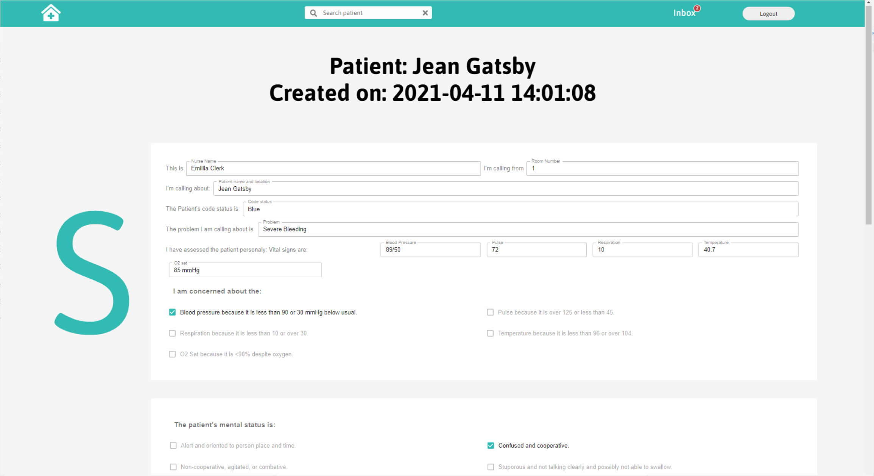Open Inbox with notification badge
The height and width of the screenshot is (476, 874).
coord(684,13)
